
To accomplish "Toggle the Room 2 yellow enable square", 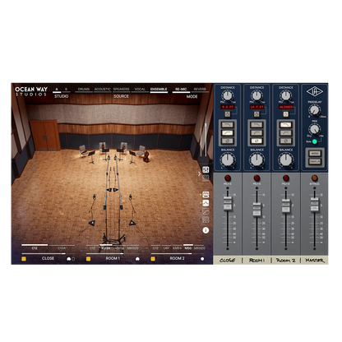I will tap(153, 258).
